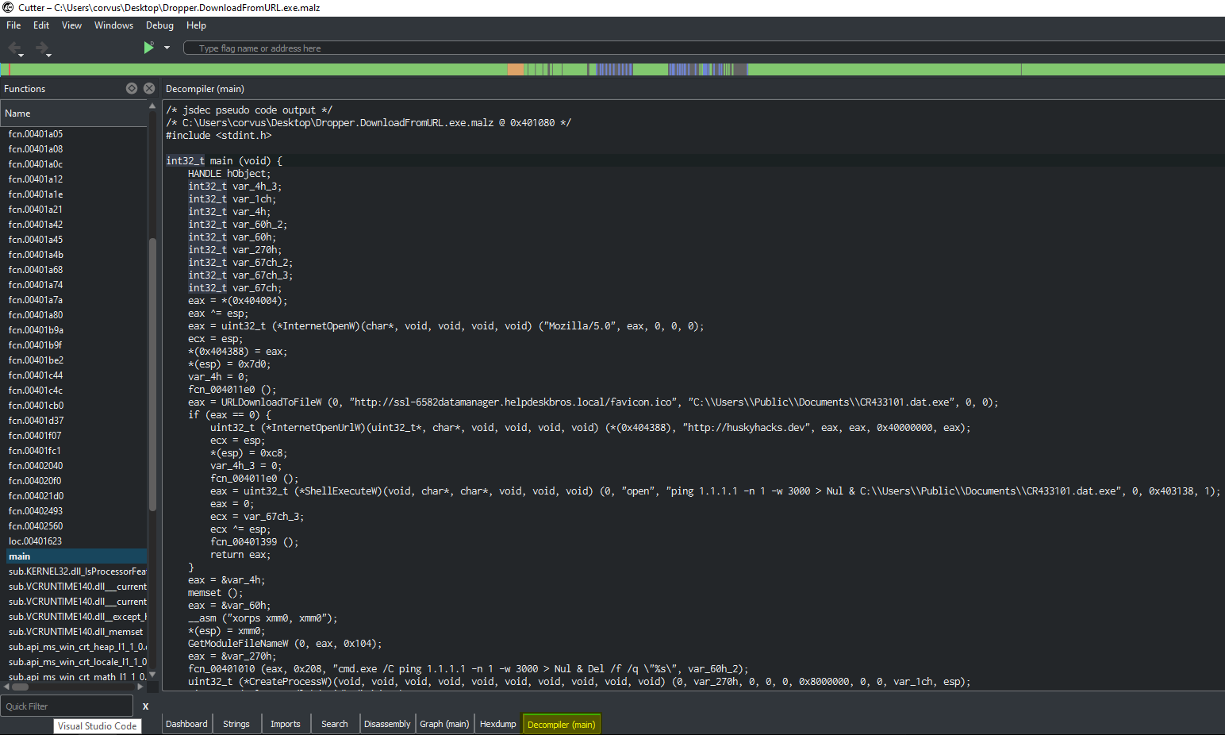Select sub.VCRUNTIME140.dll_memset entry
This screenshot has width=1225, height=735.
(x=76, y=632)
